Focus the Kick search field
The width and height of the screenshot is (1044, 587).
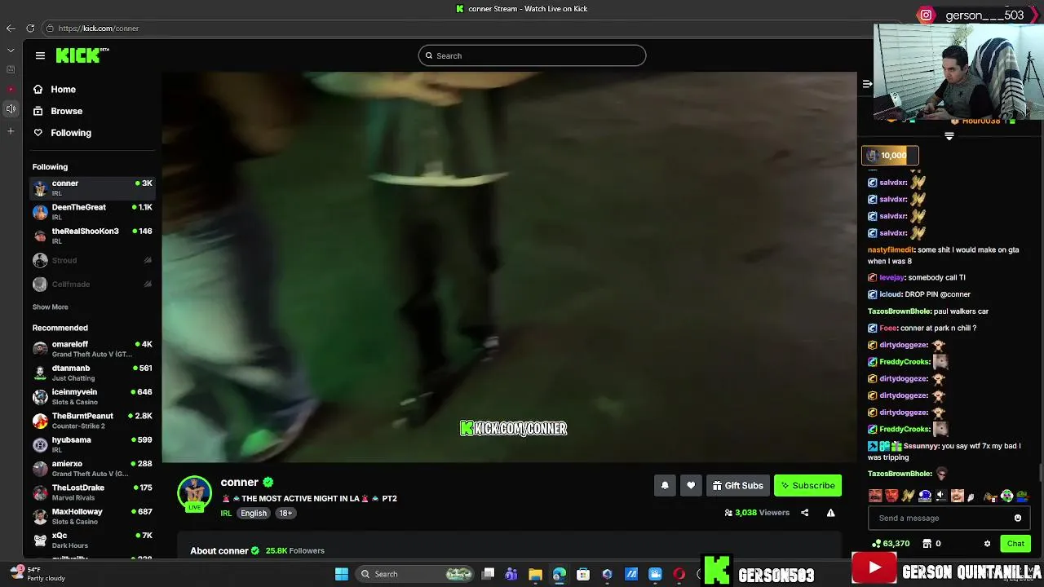pos(532,55)
